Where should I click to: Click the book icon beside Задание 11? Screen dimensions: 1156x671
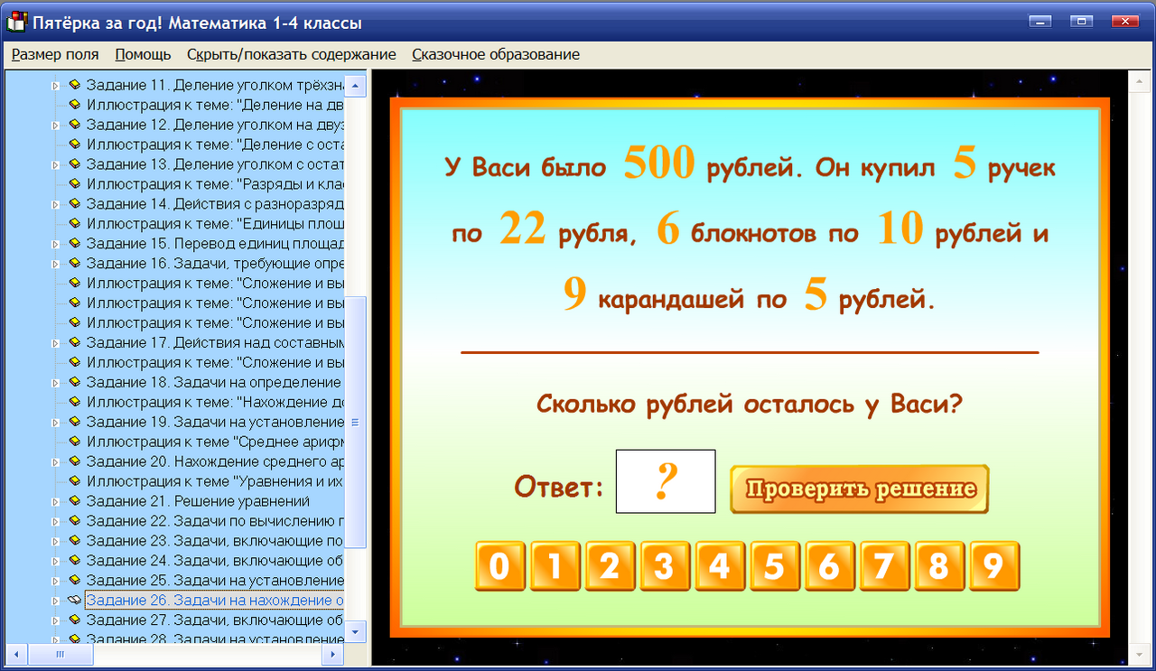click(74, 84)
